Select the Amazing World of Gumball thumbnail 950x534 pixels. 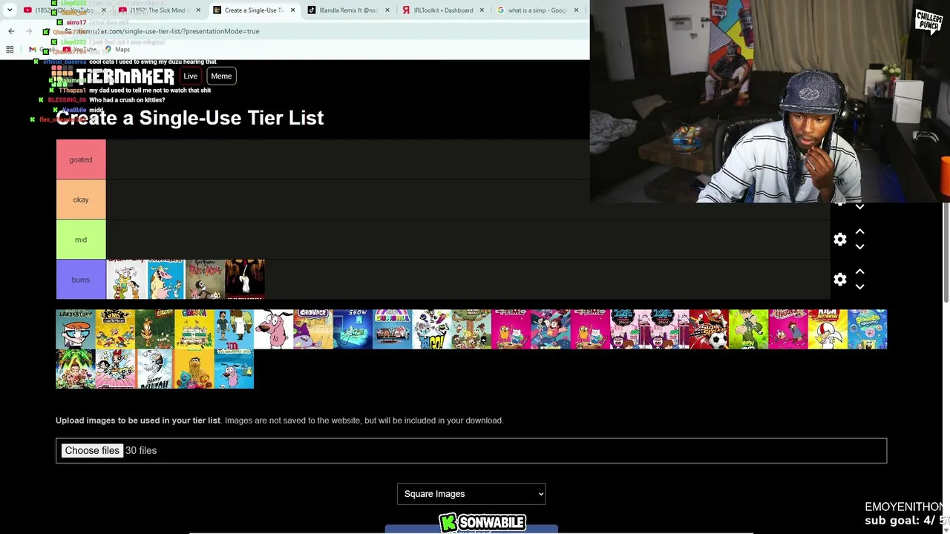click(x=392, y=329)
